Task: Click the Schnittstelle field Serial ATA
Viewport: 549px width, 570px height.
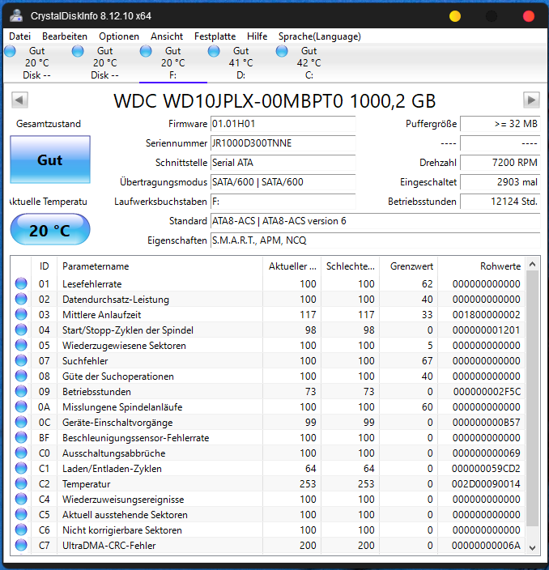Action: click(283, 163)
